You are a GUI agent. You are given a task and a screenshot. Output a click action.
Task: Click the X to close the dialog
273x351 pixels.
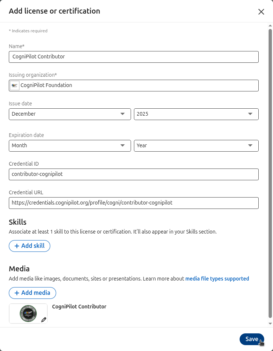tap(261, 12)
